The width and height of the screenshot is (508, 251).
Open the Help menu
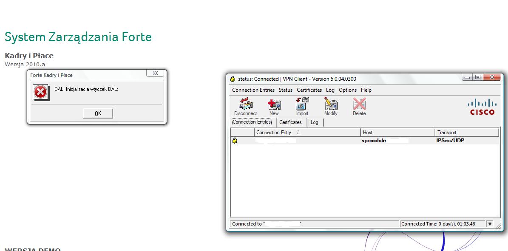click(366, 90)
